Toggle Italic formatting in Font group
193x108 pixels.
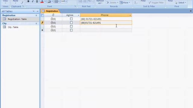[x=33, y=1]
